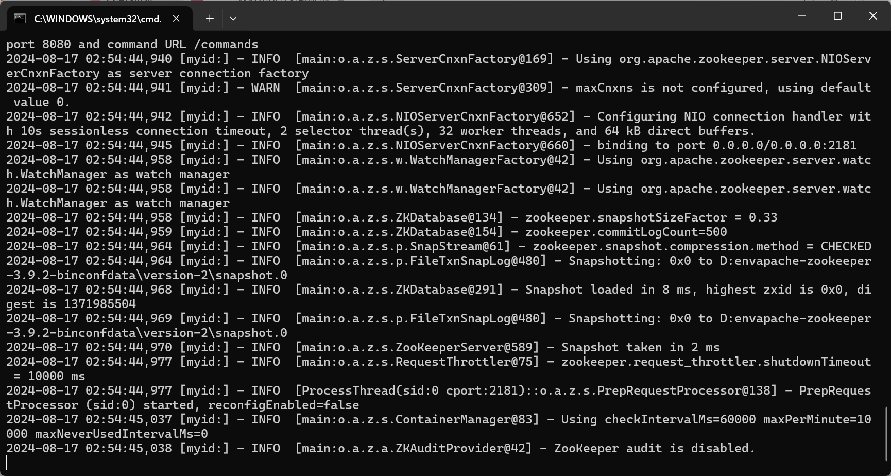Click 'port 8080 and command URL /commands' line
Viewport: 891px width, 476px height.
(132, 44)
